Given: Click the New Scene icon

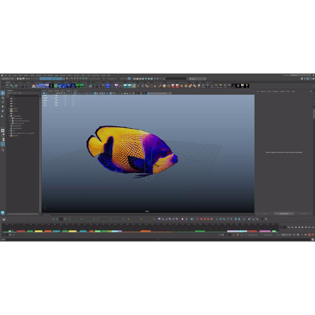Looking at the screenshot, I should tap(18, 79).
